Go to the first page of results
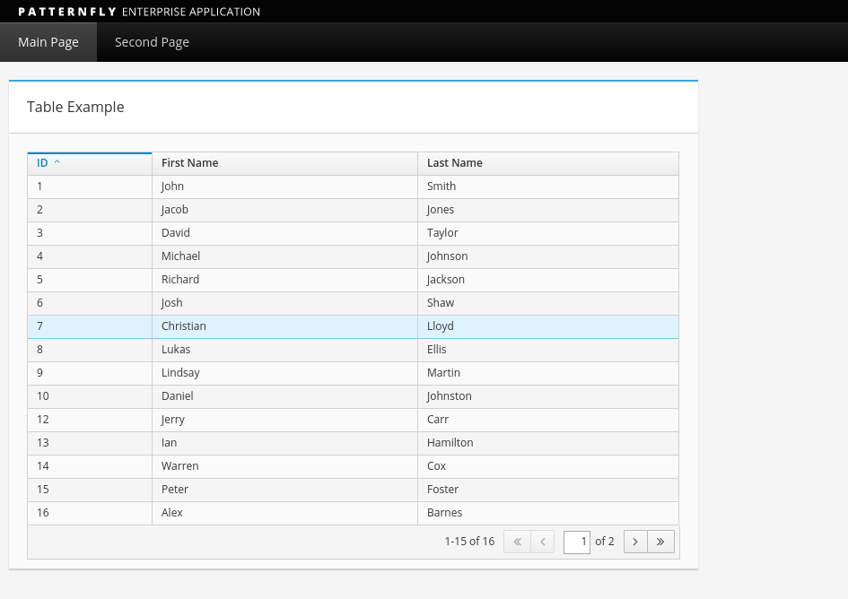Screen dimensions: 848x599 [x=517, y=542]
